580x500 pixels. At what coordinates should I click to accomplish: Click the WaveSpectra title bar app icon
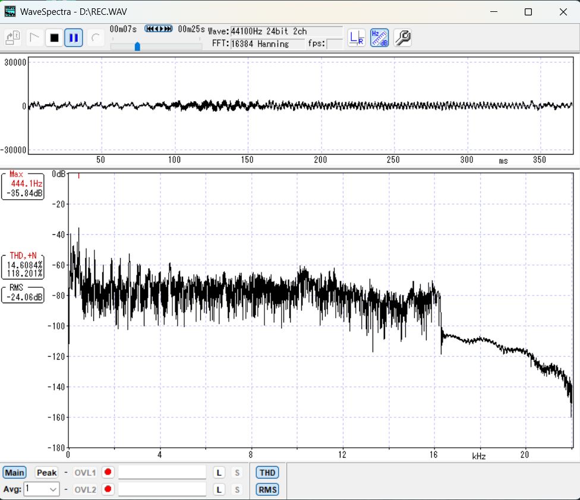[10, 11]
